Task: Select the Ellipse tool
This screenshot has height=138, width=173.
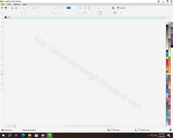Action: point(2,48)
